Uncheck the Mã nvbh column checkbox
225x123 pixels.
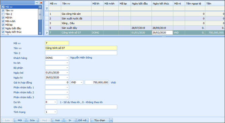tap(3, 21)
